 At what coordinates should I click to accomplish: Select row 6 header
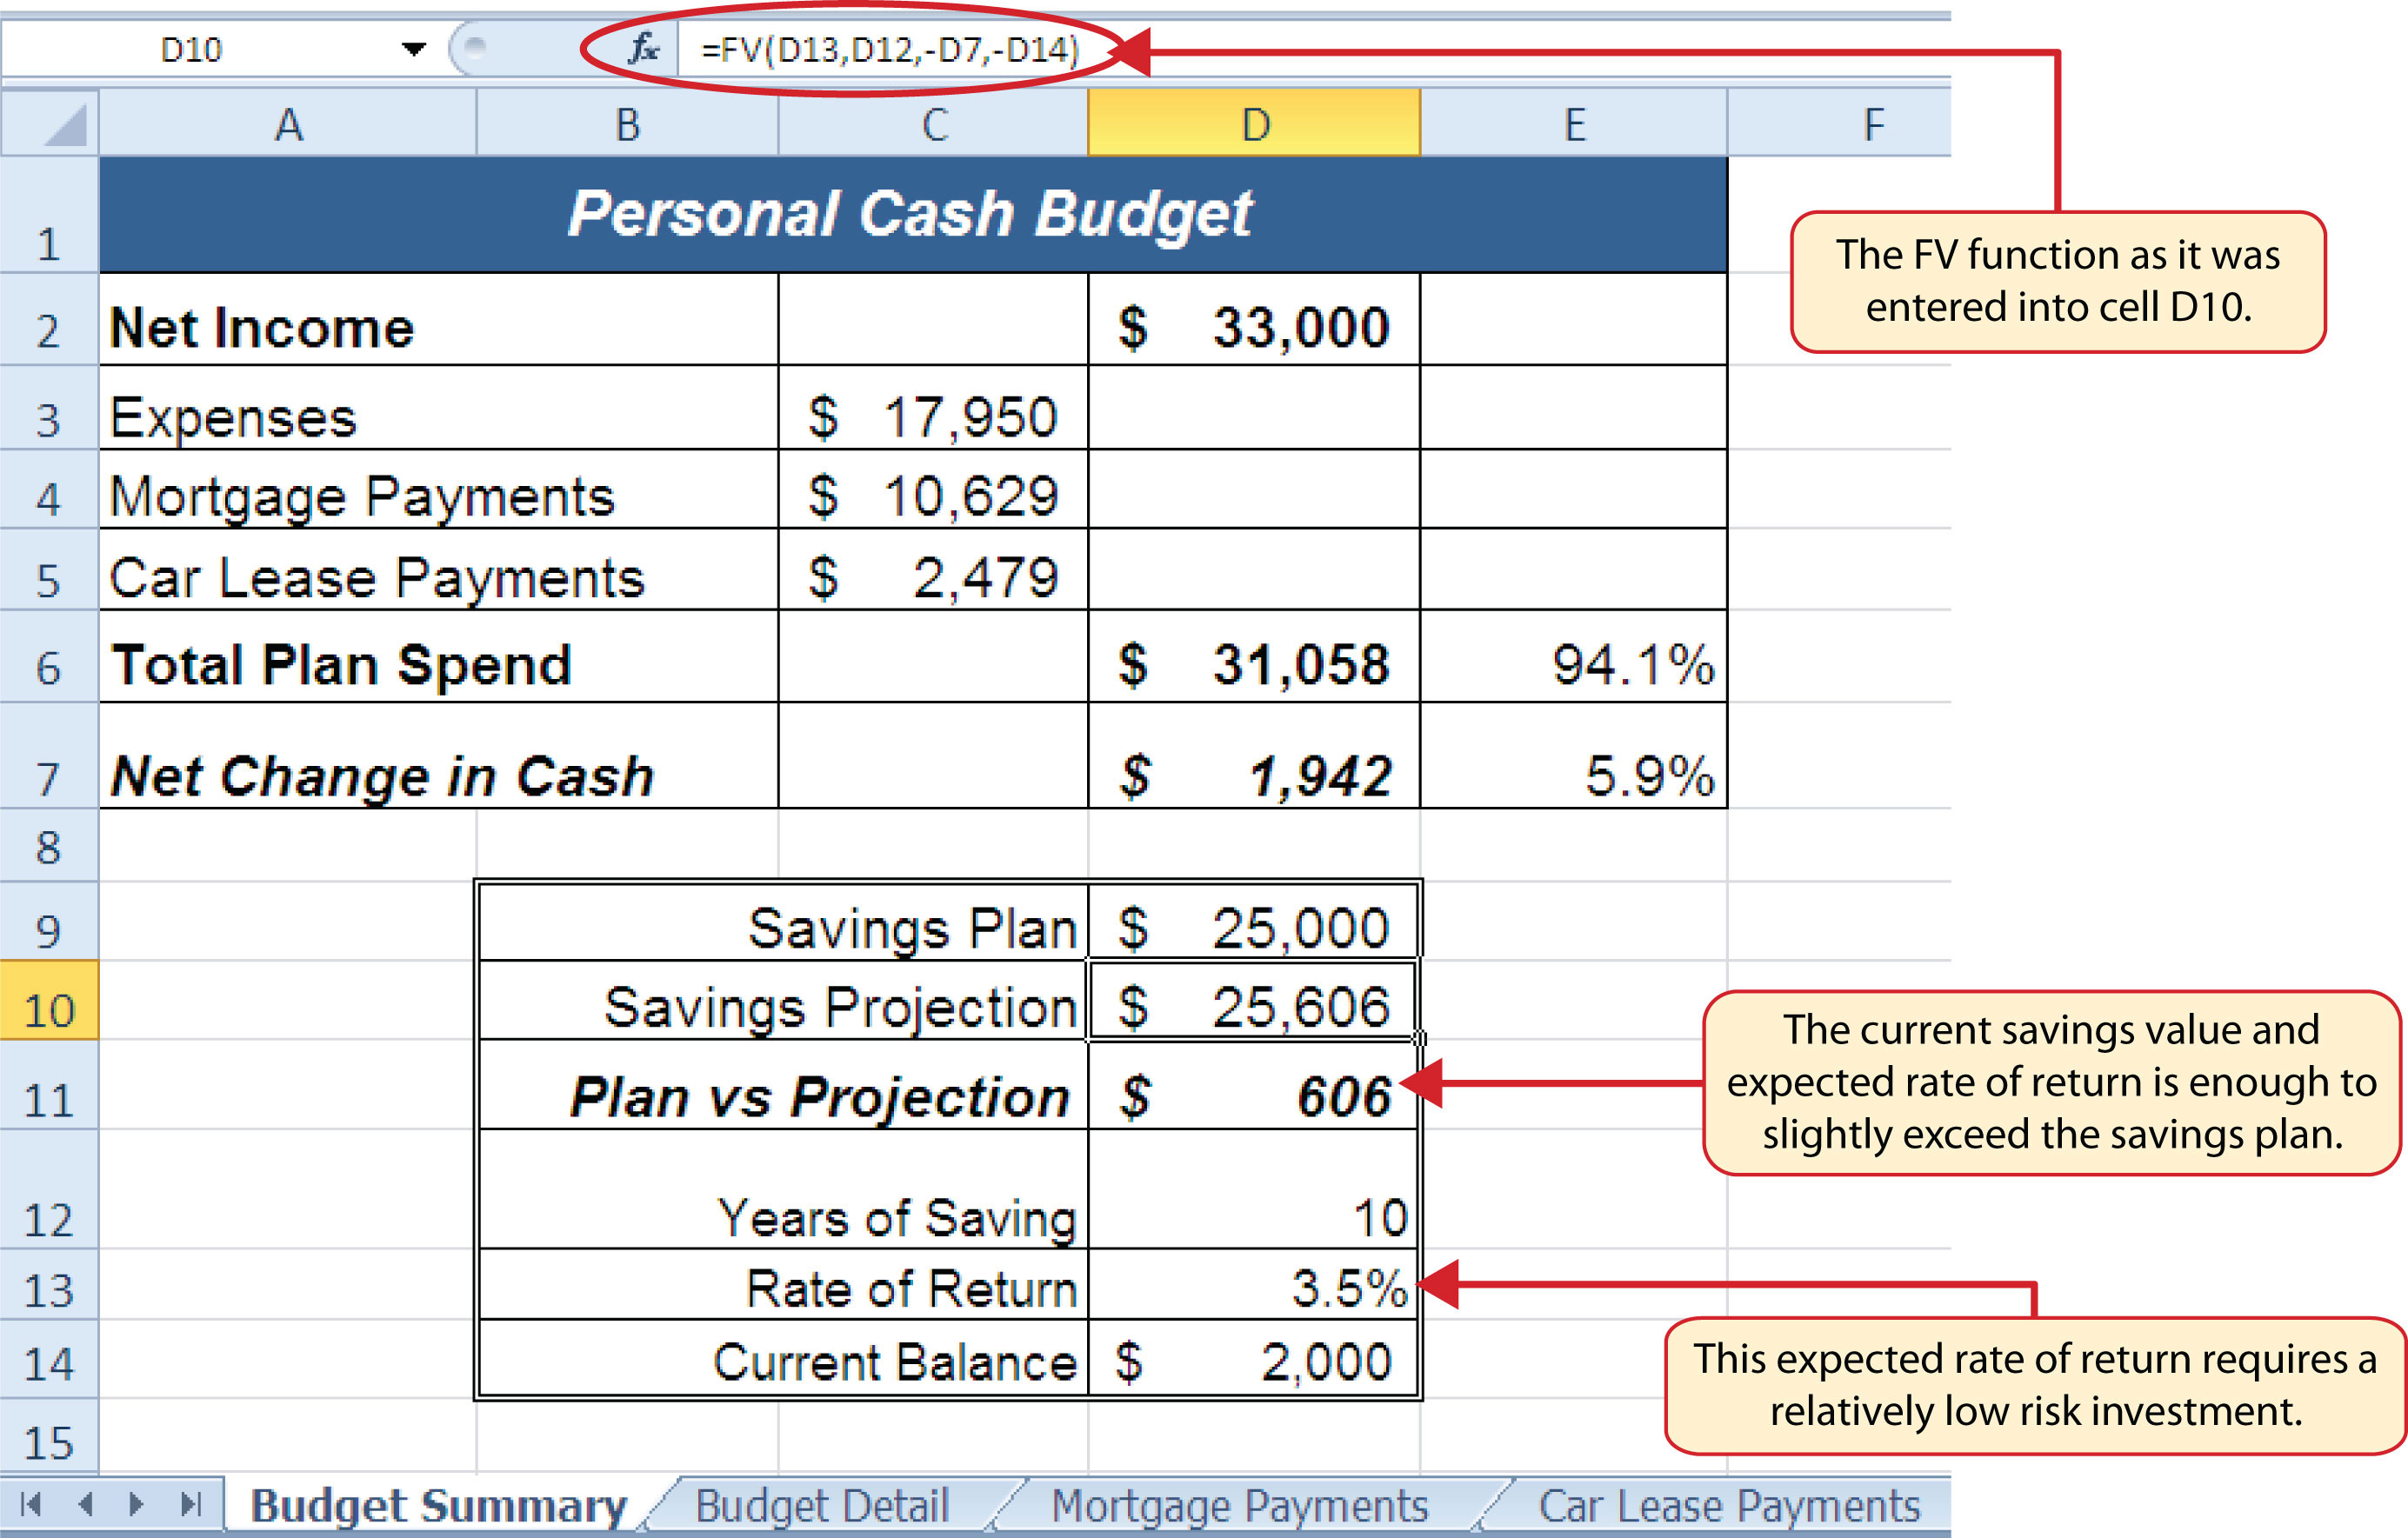pyautogui.click(x=49, y=657)
